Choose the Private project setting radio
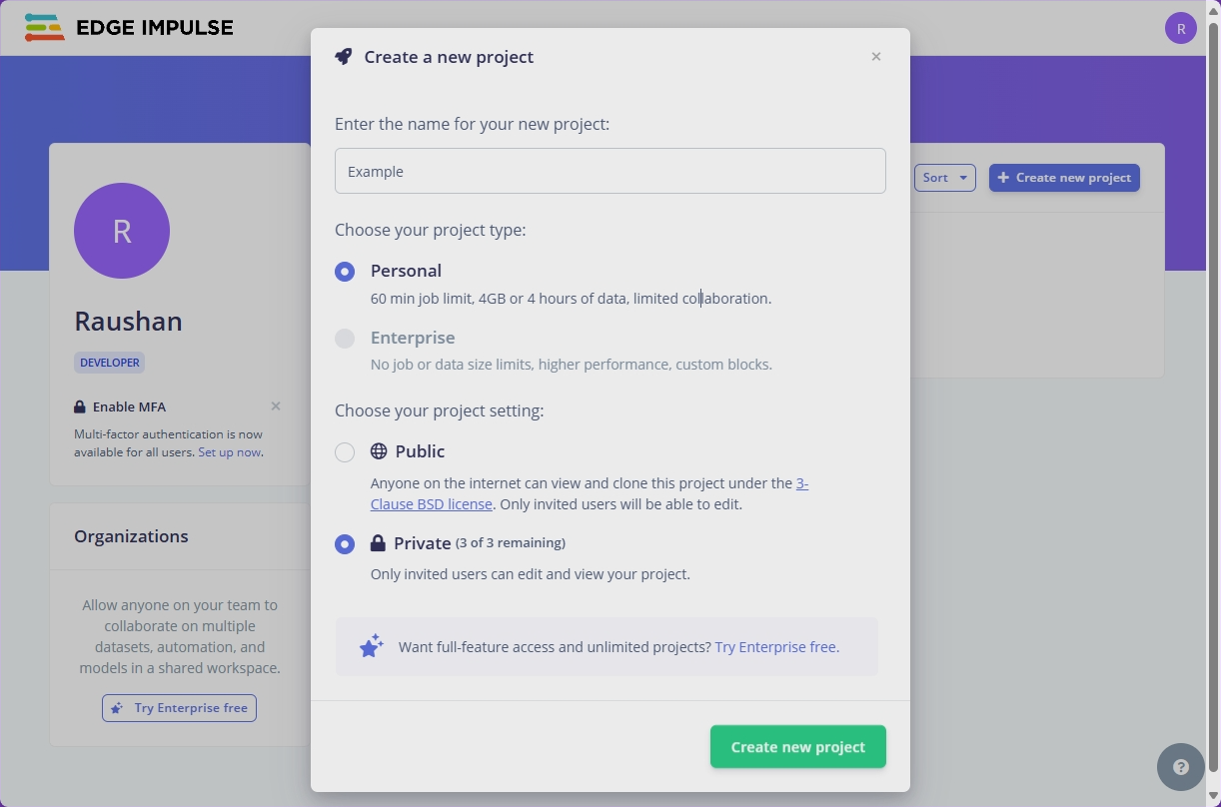The width and height of the screenshot is (1221, 807). (345, 544)
